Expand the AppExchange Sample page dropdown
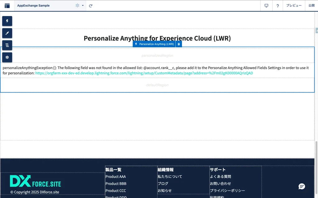Image resolution: width=318 pixels, height=198 pixels. pyautogui.click(x=83, y=6)
